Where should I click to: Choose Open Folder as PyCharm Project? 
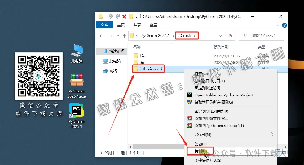224,95
